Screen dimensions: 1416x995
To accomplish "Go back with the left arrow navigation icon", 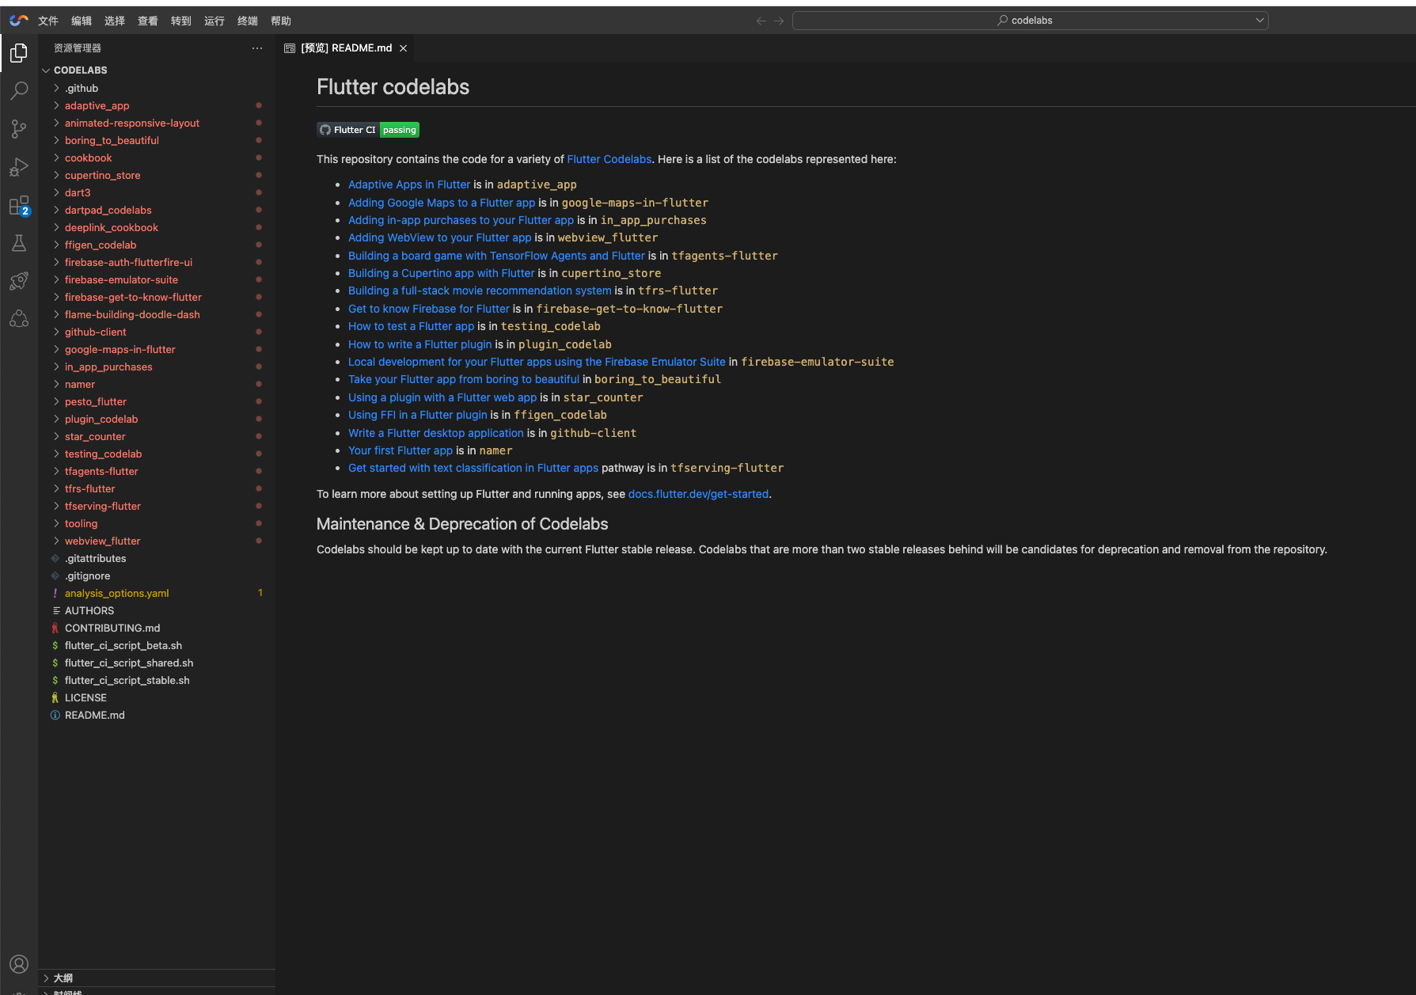I will coord(761,21).
